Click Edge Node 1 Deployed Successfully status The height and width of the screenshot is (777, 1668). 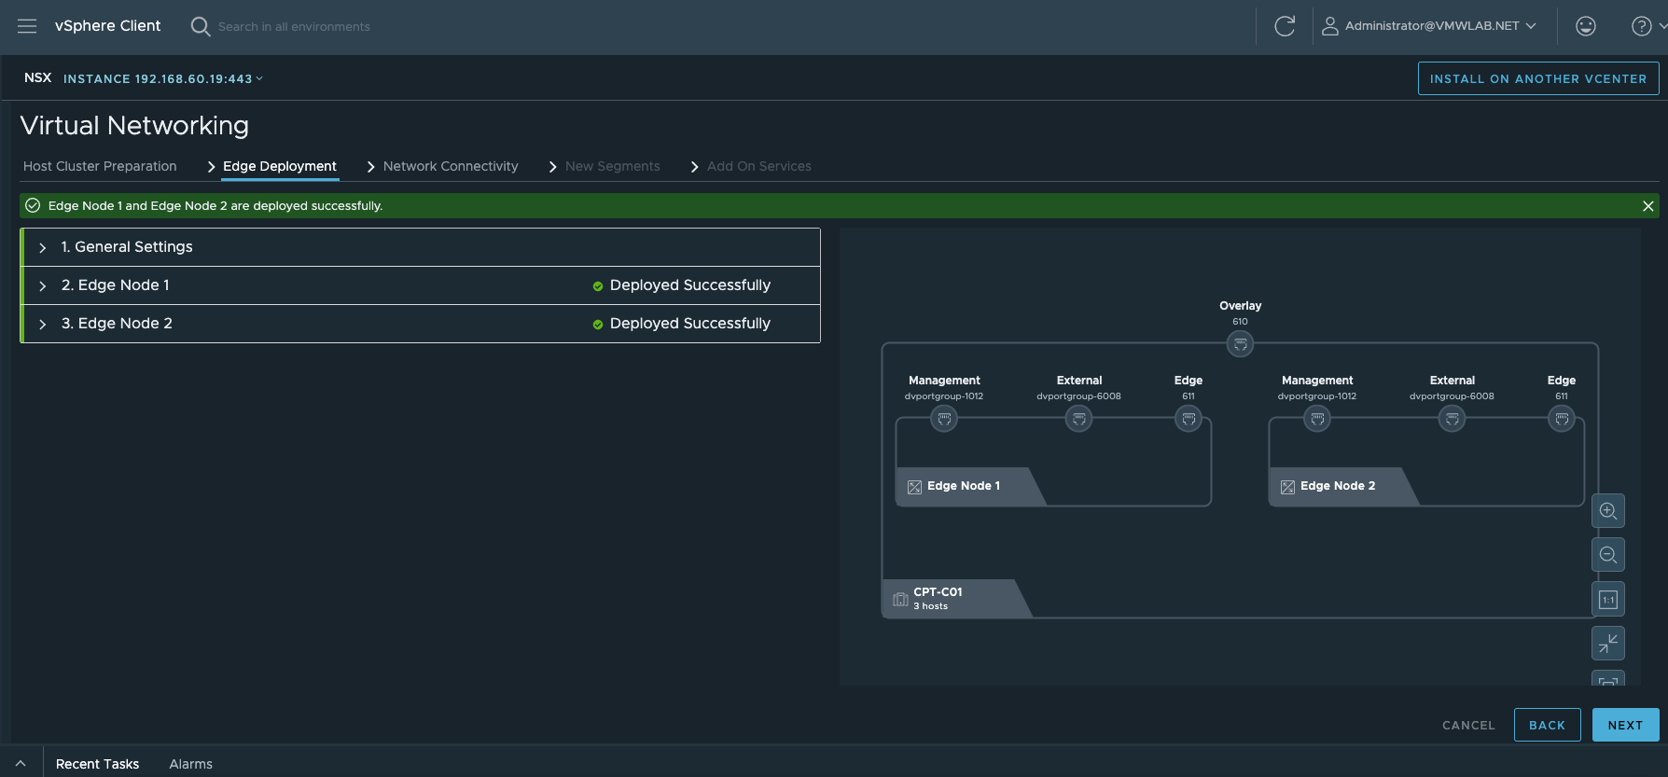click(682, 285)
